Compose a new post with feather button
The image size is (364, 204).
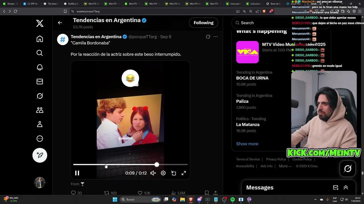coord(40,155)
